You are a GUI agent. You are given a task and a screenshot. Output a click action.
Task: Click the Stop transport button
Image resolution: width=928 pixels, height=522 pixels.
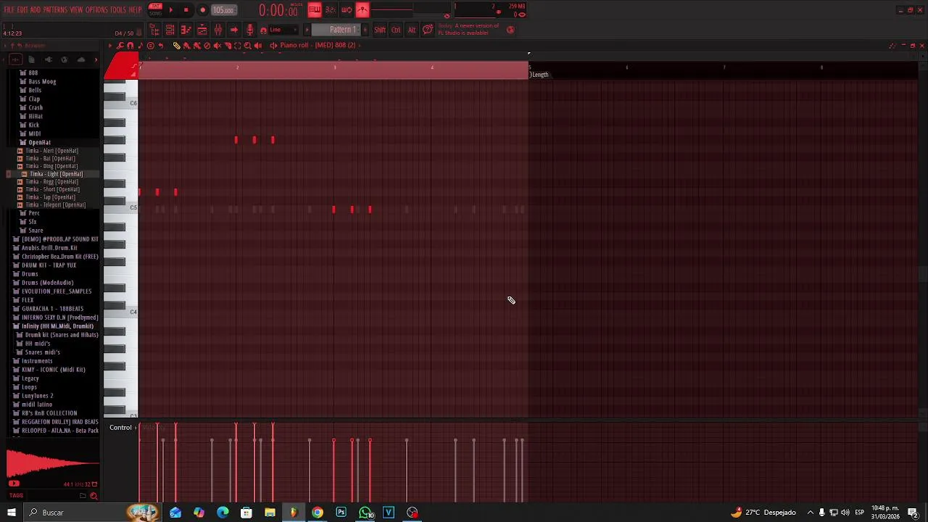click(186, 10)
